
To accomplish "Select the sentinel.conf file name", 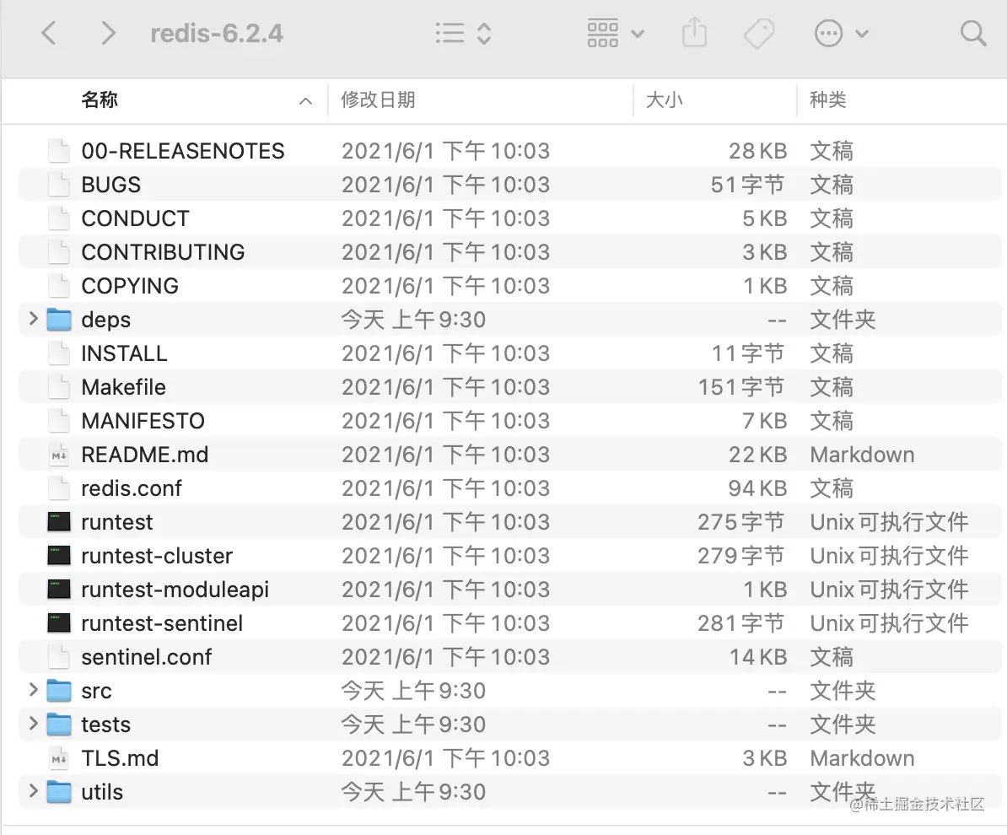I will 147,657.
